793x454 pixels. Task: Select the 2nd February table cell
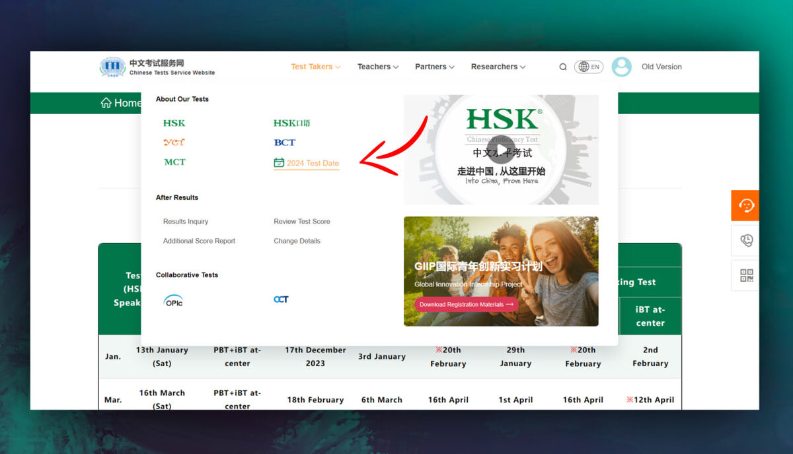click(x=650, y=356)
